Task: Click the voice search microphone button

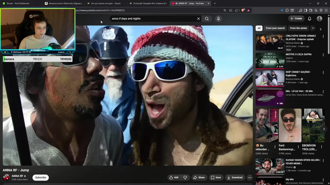Action: click(218, 18)
